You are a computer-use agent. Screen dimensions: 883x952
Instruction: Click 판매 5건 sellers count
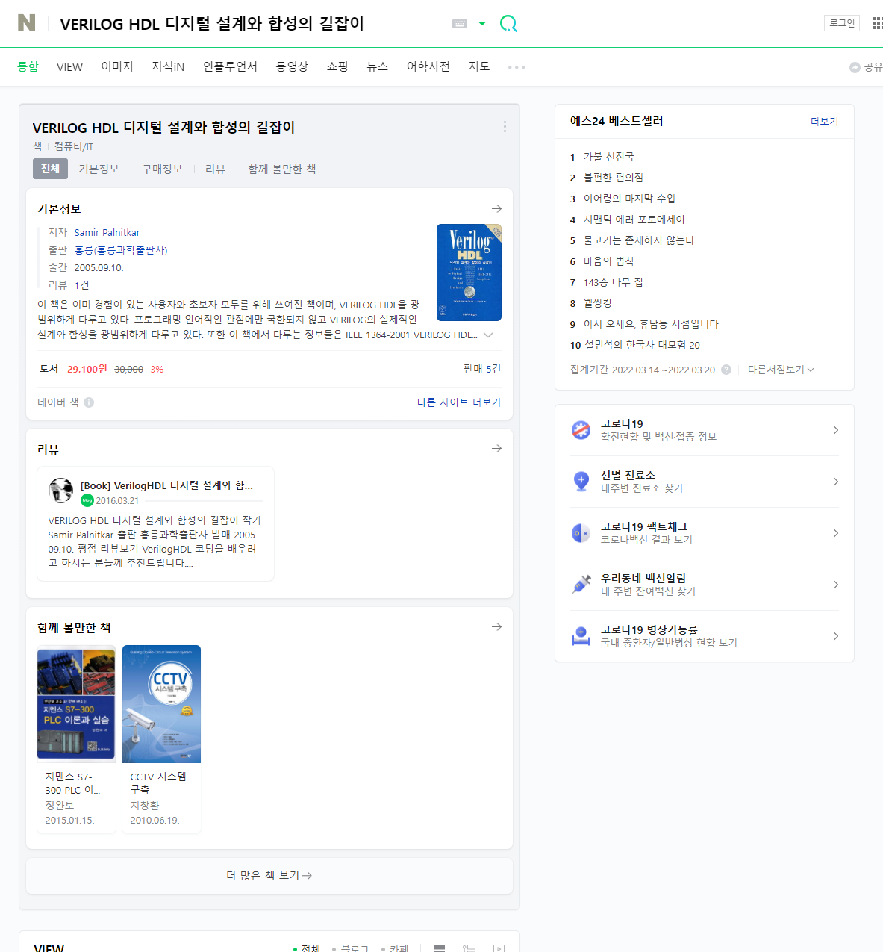click(482, 369)
